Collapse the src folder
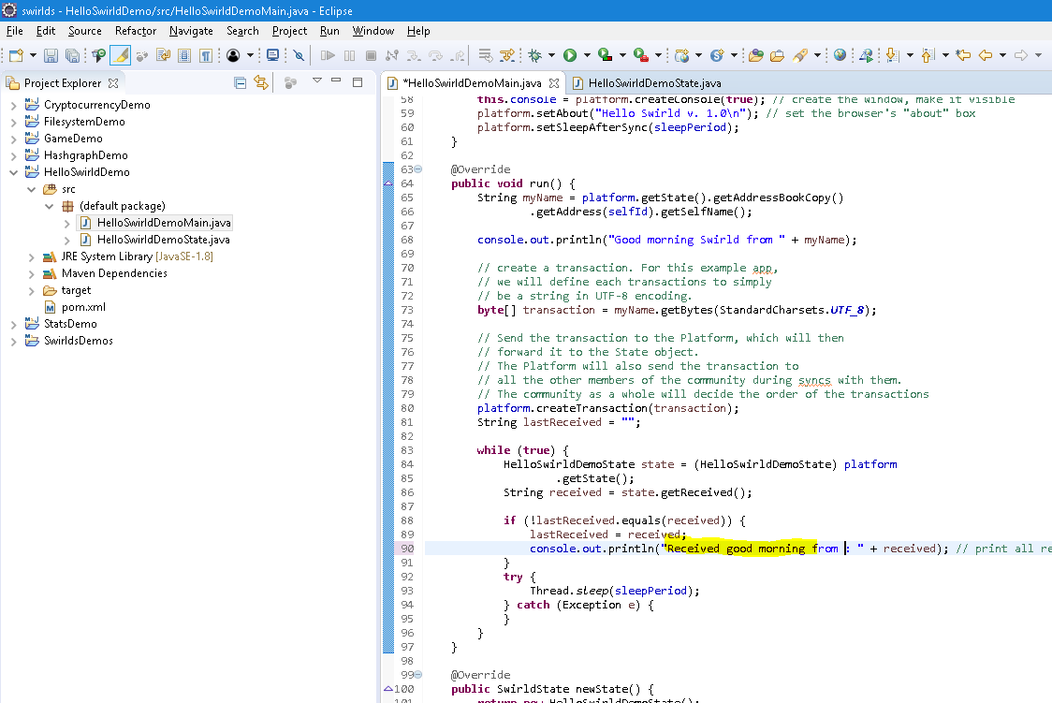Screen dimensions: 1052x703 click(x=31, y=190)
